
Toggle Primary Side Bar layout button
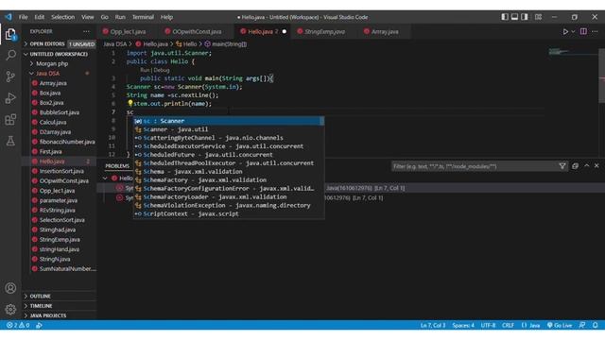505,17
